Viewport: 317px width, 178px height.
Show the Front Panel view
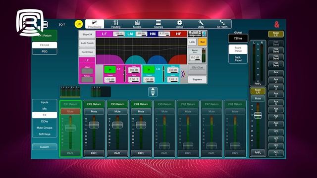[238, 49]
